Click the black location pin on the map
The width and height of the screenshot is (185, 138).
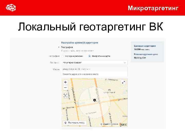[x=94, y=100]
